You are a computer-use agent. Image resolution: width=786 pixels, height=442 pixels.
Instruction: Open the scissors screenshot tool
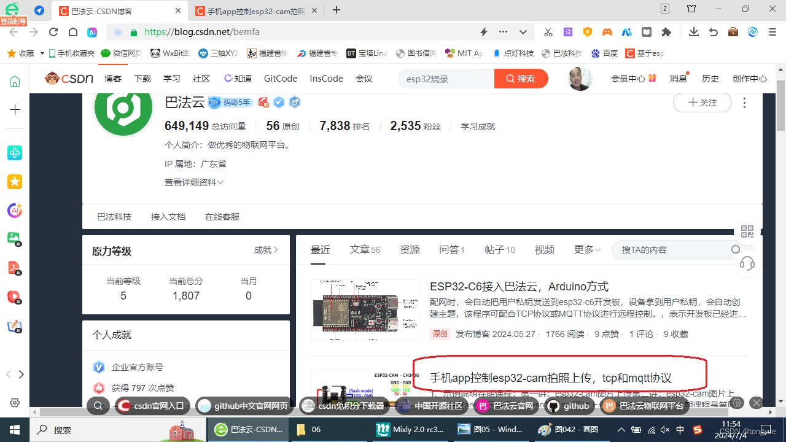click(548, 32)
